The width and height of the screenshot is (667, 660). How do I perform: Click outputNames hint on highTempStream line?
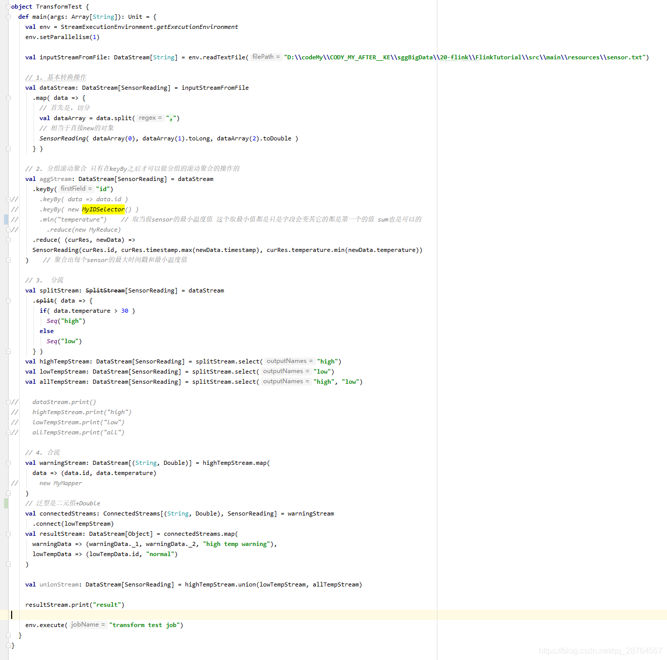pos(289,361)
